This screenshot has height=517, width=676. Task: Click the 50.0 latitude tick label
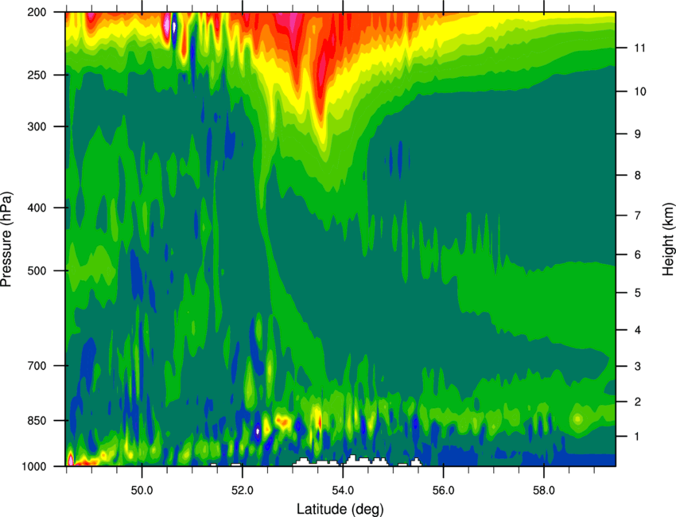click(x=142, y=491)
